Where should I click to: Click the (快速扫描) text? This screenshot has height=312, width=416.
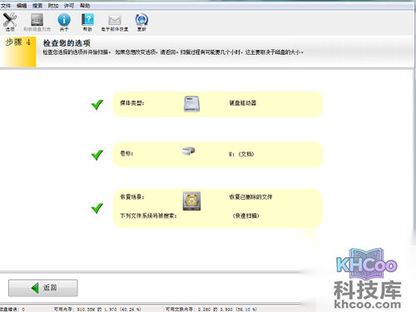point(245,215)
